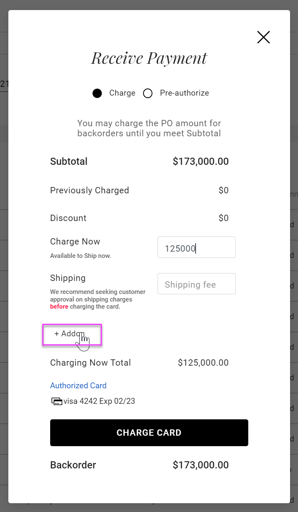Viewport: 298px width, 512px height.
Task: Click the Subtotal amount $173,000.00
Action: [201, 161]
